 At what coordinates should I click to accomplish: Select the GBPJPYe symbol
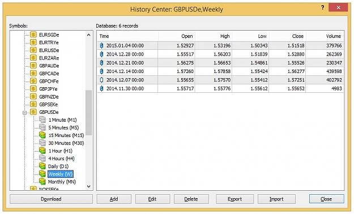pyautogui.click(x=48, y=89)
